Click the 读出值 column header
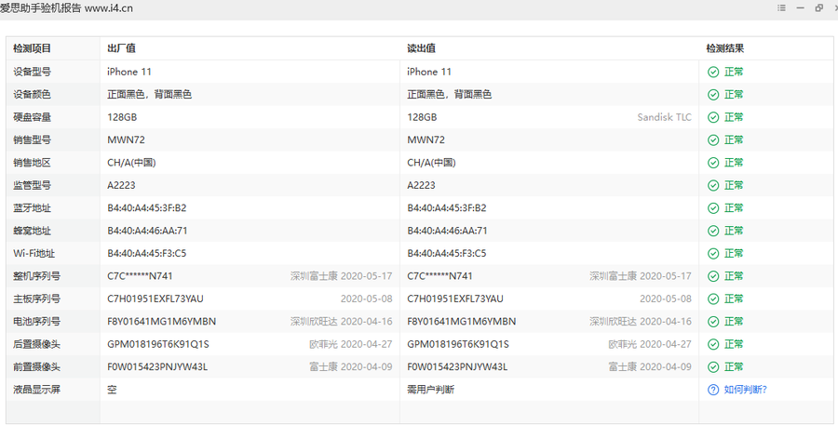 point(422,48)
